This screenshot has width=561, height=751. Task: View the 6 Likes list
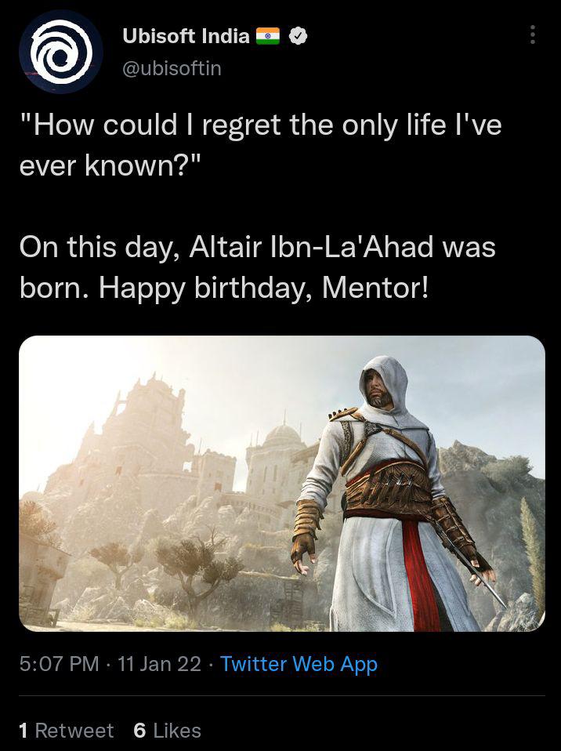point(168,731)
